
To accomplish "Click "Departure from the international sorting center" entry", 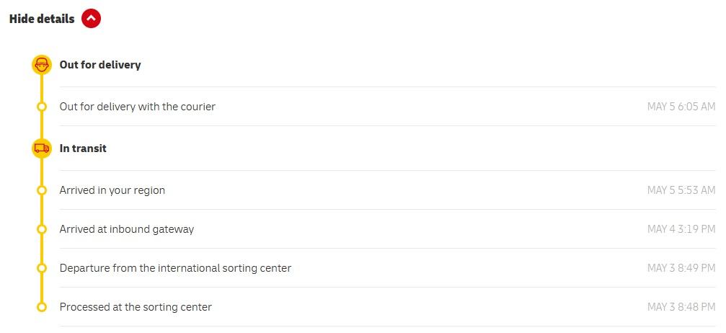I will (x=175, y=268).
